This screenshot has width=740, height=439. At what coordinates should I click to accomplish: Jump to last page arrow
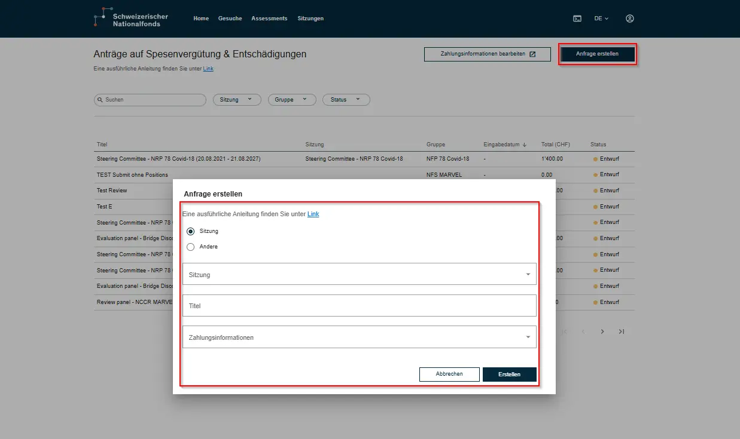point(622,331)
